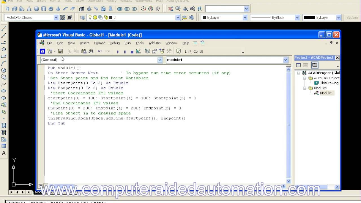Screen dimensions: 361x203
Task: Toggle Folders view in Project panel
Action: click(314, 65)
